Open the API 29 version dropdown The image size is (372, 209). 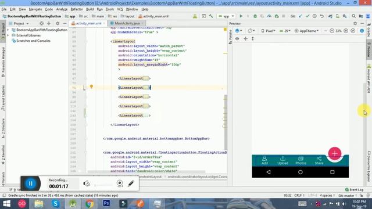pos(285,31)
